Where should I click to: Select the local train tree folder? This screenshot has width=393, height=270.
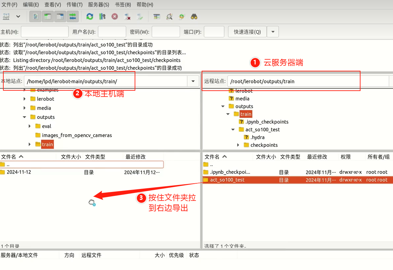(47, 144)
